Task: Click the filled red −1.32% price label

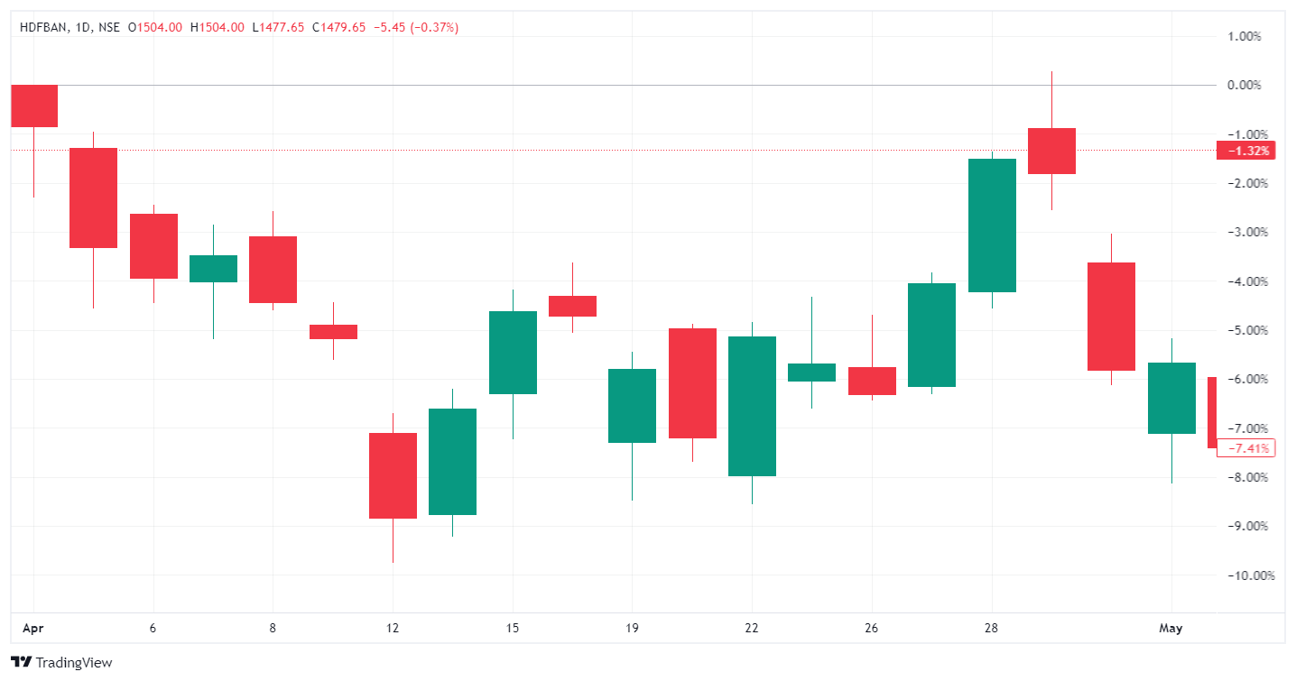Action: pos(1245,151)
